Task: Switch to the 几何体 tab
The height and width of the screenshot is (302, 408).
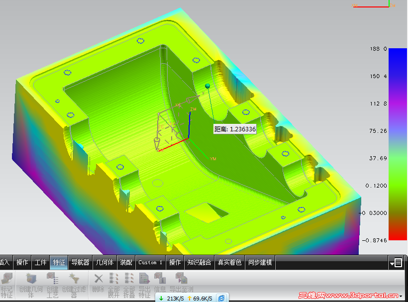Action: click(104, 262)
